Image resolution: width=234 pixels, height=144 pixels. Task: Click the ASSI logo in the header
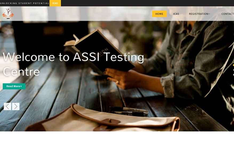8,13
